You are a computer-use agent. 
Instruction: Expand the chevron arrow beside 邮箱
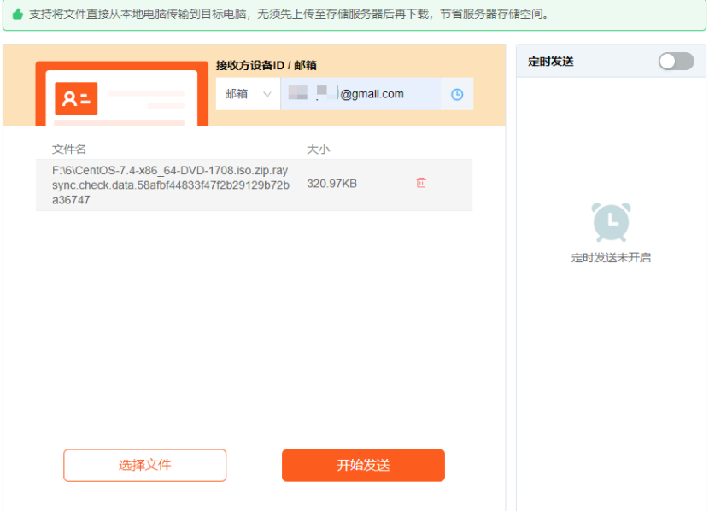pos(267,95)
